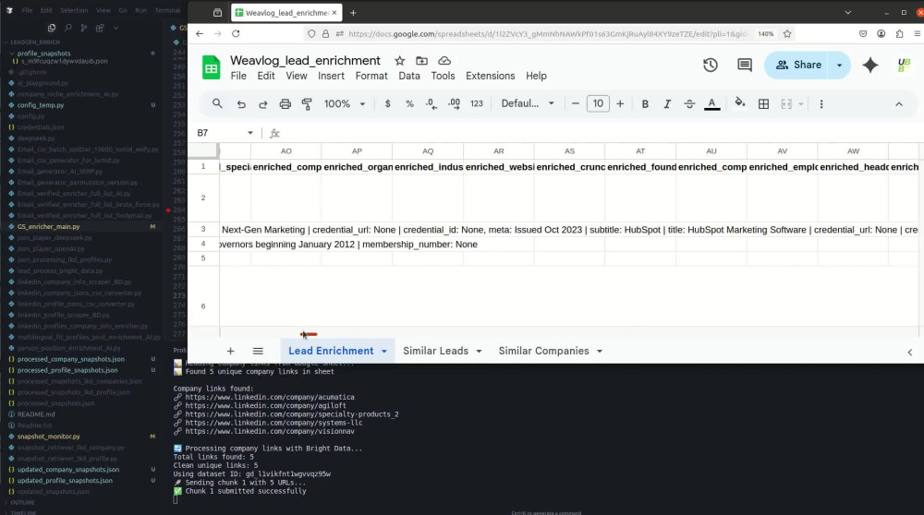Image resolution: width=924 pixels, height=515 pixels.
Task: Increase decimal places
Action: pyautogui.click(x=454, y=103)
